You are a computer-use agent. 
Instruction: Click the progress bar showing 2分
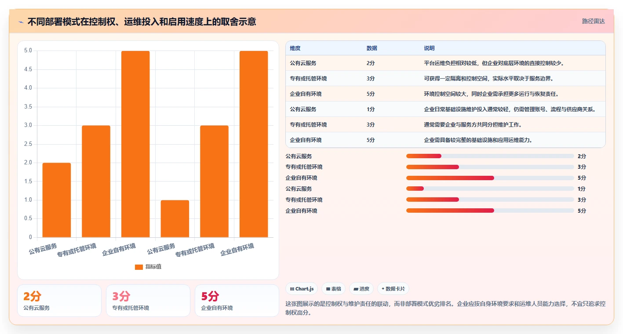pos(490,156)
